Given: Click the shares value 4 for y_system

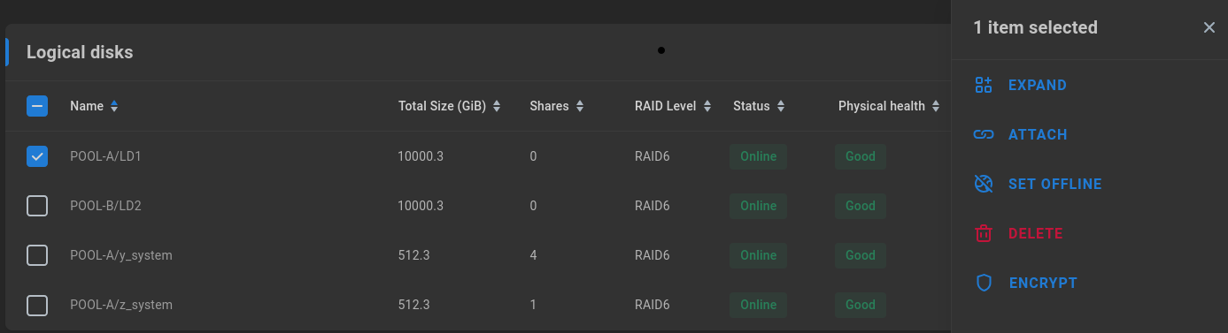Looking at the screenshot, I should click(533, 255).
